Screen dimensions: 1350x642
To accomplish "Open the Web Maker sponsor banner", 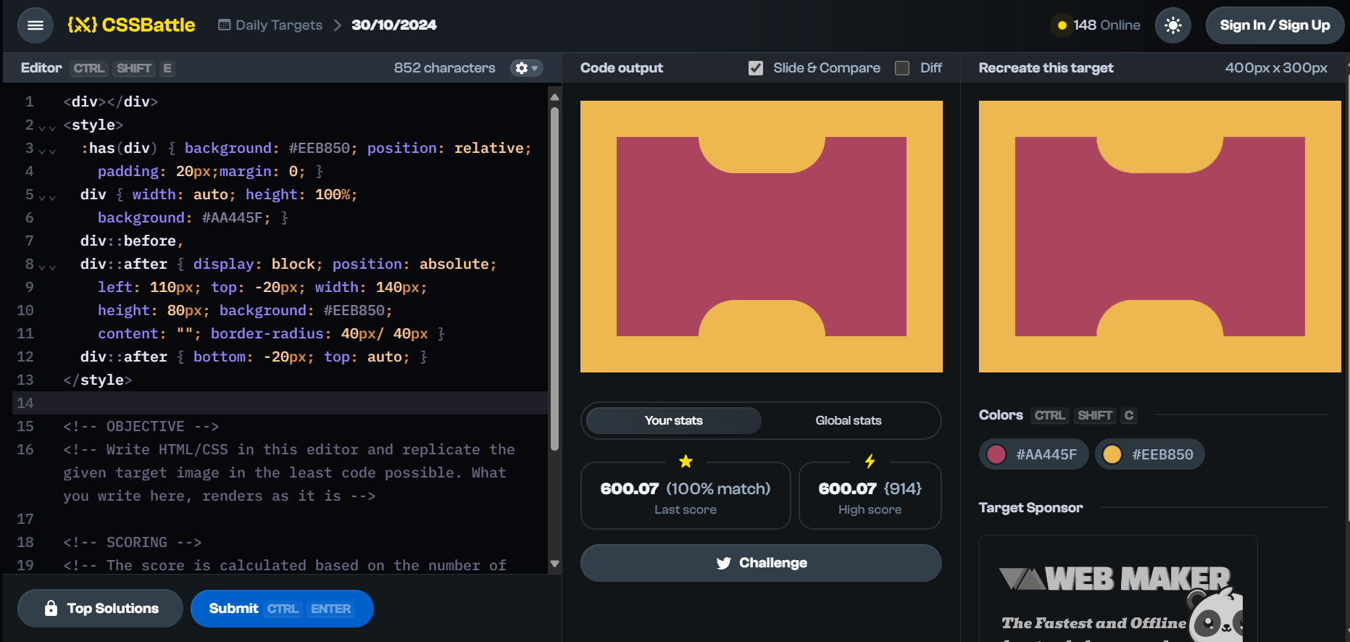I will click(x=1118, y=588).
